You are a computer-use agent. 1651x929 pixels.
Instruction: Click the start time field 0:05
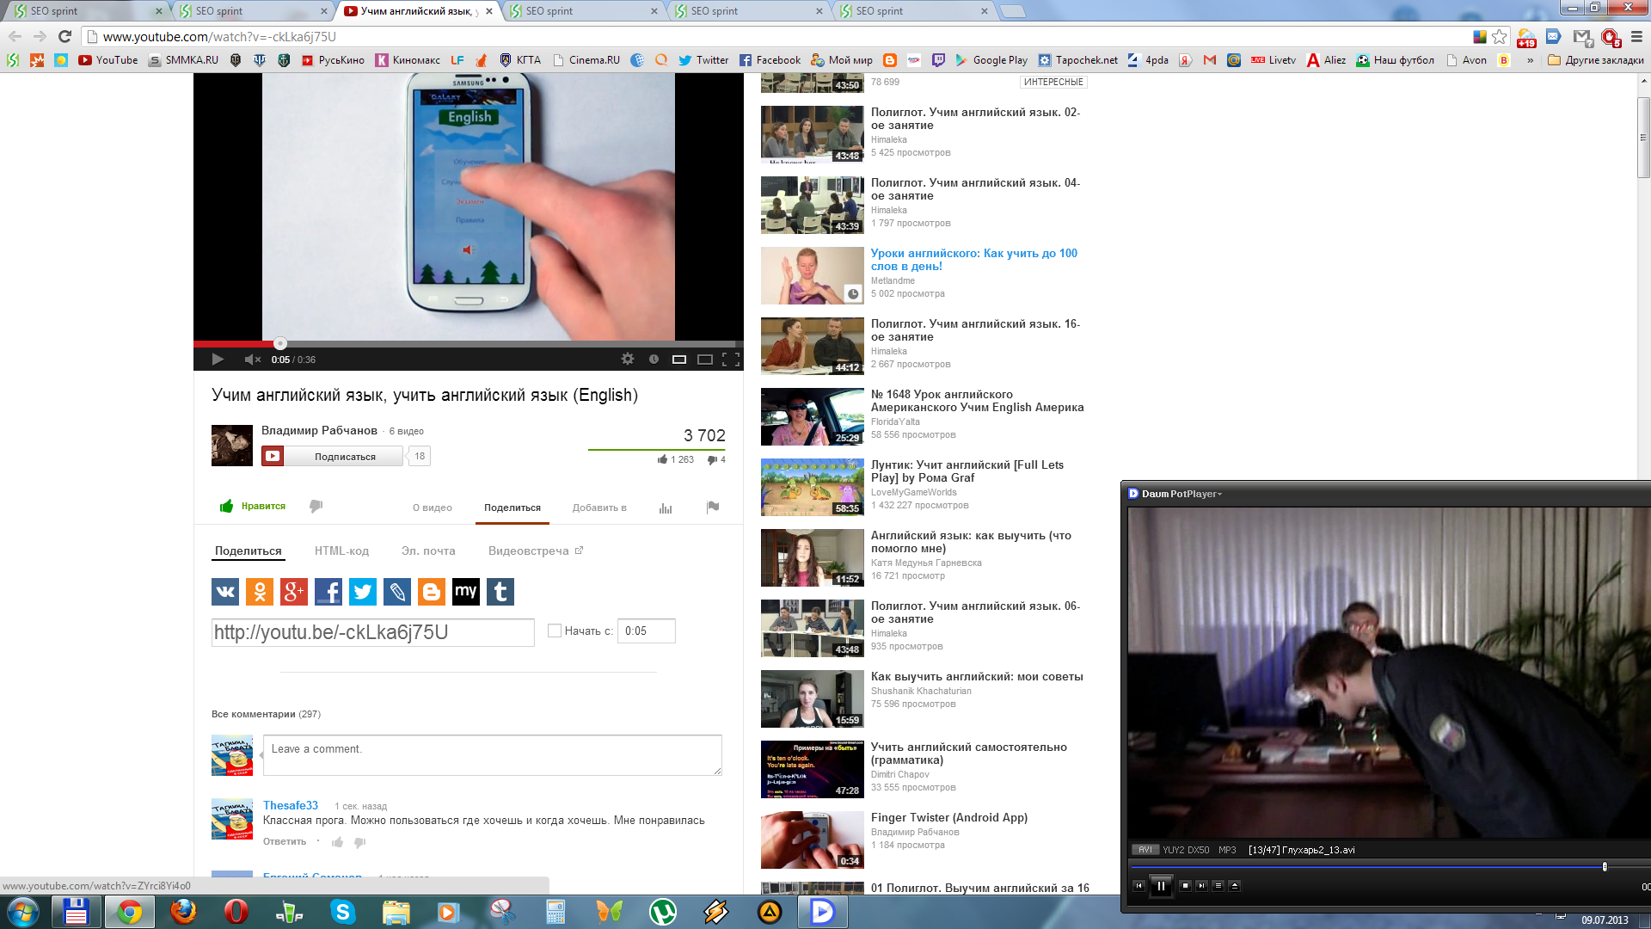(647, 631)
